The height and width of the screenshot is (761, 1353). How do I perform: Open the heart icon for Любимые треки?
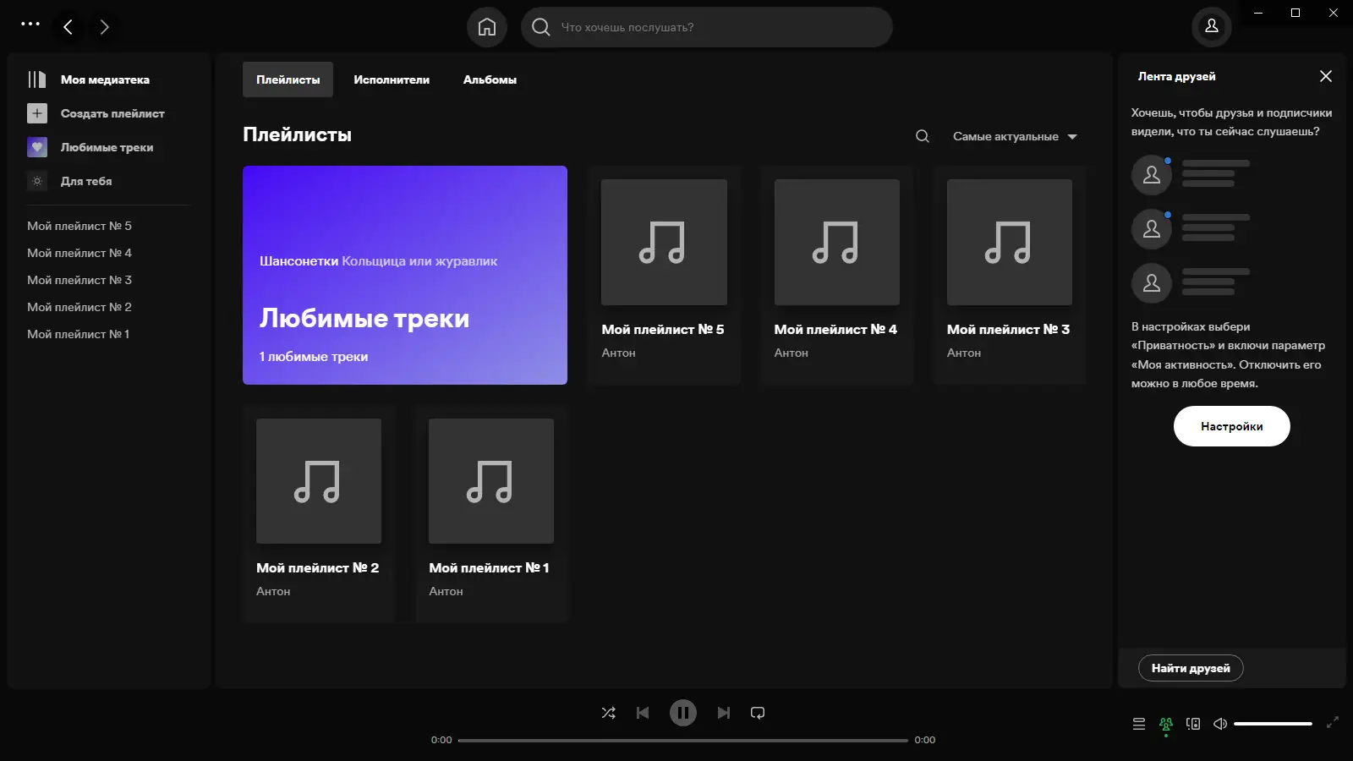pyautogui.click(x=37, y=147)
